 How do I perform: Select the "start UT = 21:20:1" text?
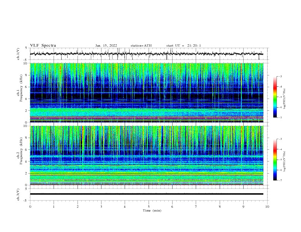(x=184, y=45)
